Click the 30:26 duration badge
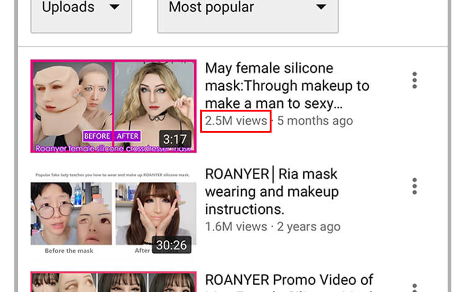Screen dimensions: 465x292 pyautogui.click(x=171, y=245)
